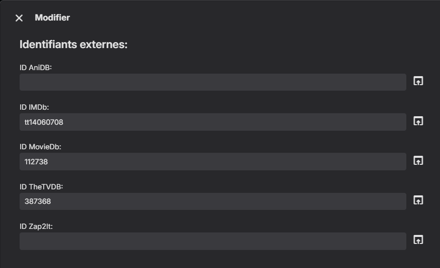Open the AniDB external link icon
This screenshot has height=268, width=440.
tap(418, 81)
